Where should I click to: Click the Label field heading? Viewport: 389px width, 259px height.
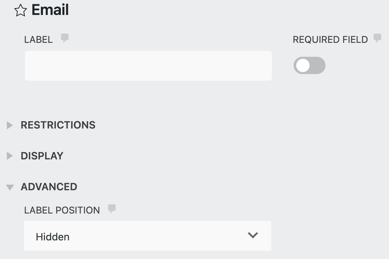(38, 39)
